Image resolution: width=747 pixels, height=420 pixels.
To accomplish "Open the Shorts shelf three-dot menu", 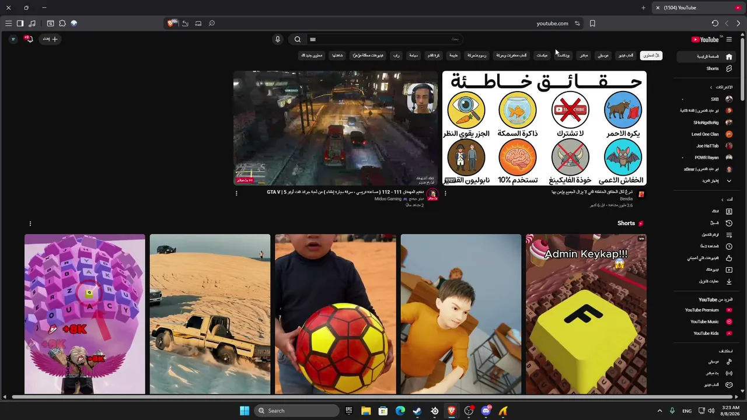I will (30, 223).
